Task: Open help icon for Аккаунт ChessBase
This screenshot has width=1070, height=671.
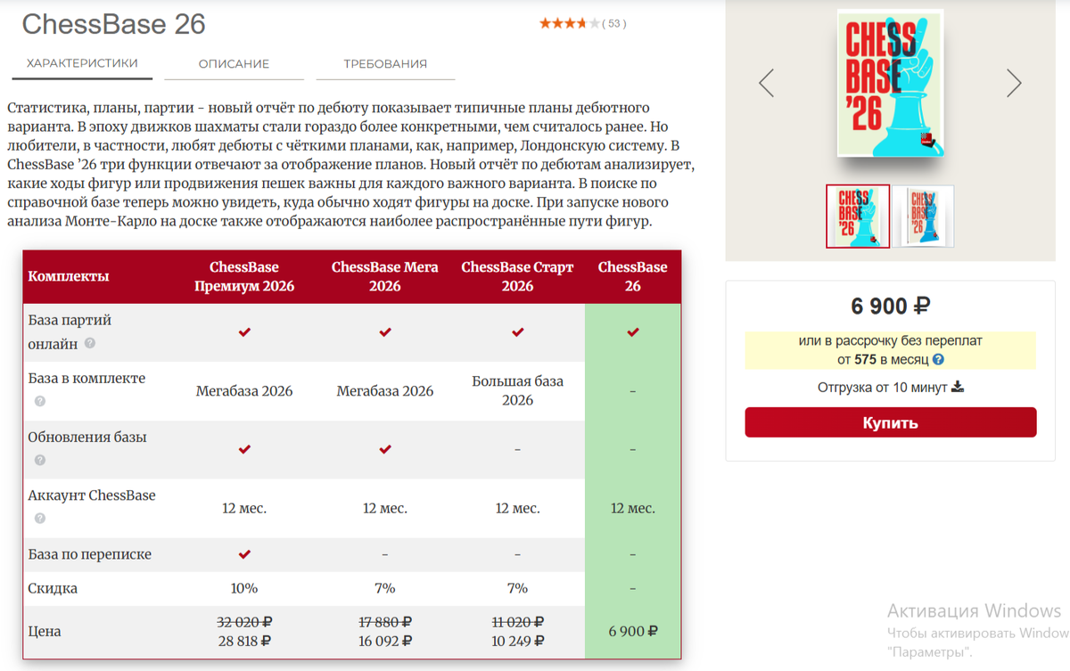Action: coord(40,519)
